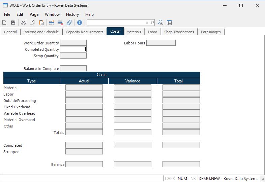
Task: Clear the toolbar search box with X
Action: [147, 23]
